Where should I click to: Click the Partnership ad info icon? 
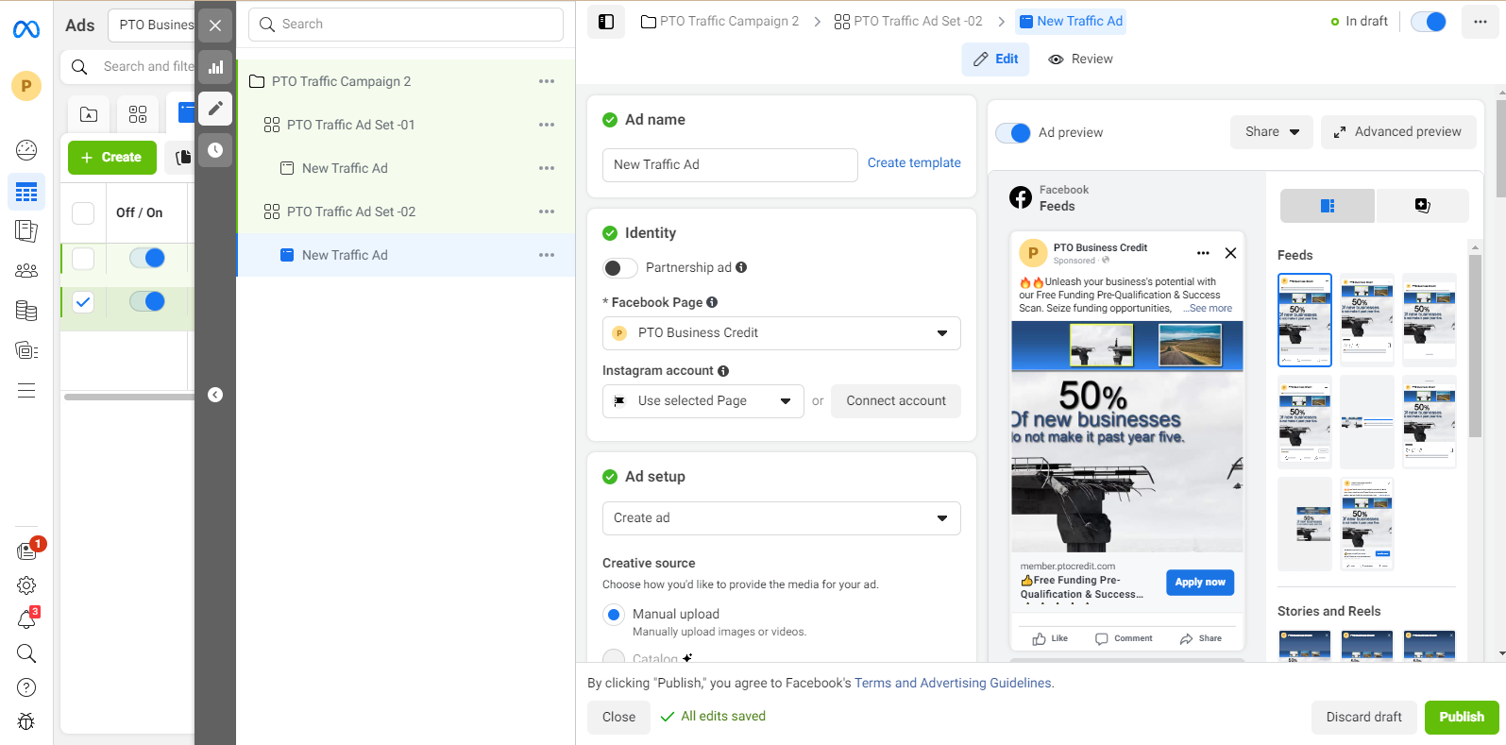(x=741, y=267)
